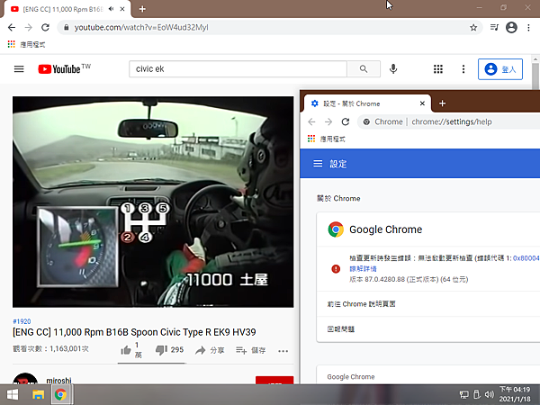
Task: Open the media control icon in the YouTube window toolbar
Action: pyautogui.click(x=494, y=27)
